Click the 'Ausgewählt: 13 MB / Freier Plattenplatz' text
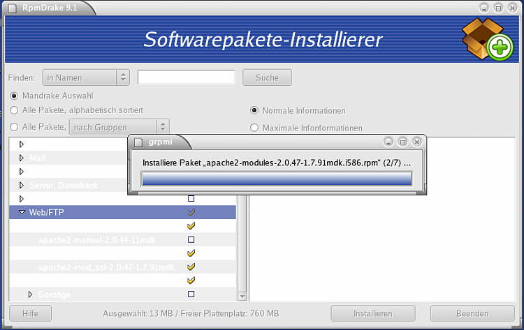This screenshot has width=524, height=330. click(x=191, y=314)
